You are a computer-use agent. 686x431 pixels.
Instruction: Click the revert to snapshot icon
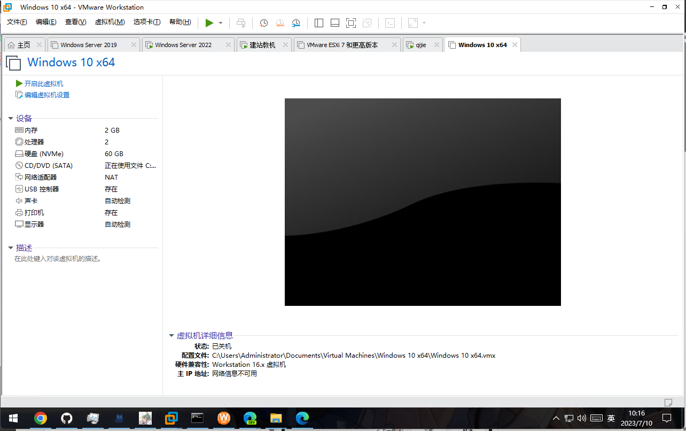coord(280,23)
